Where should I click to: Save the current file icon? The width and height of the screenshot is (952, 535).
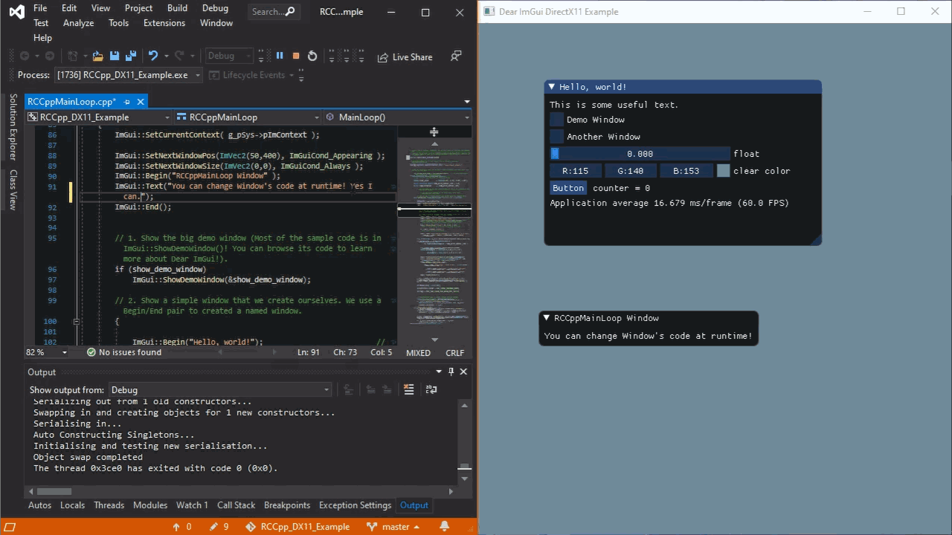tap(115, 56)
